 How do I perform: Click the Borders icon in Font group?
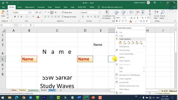27,17
